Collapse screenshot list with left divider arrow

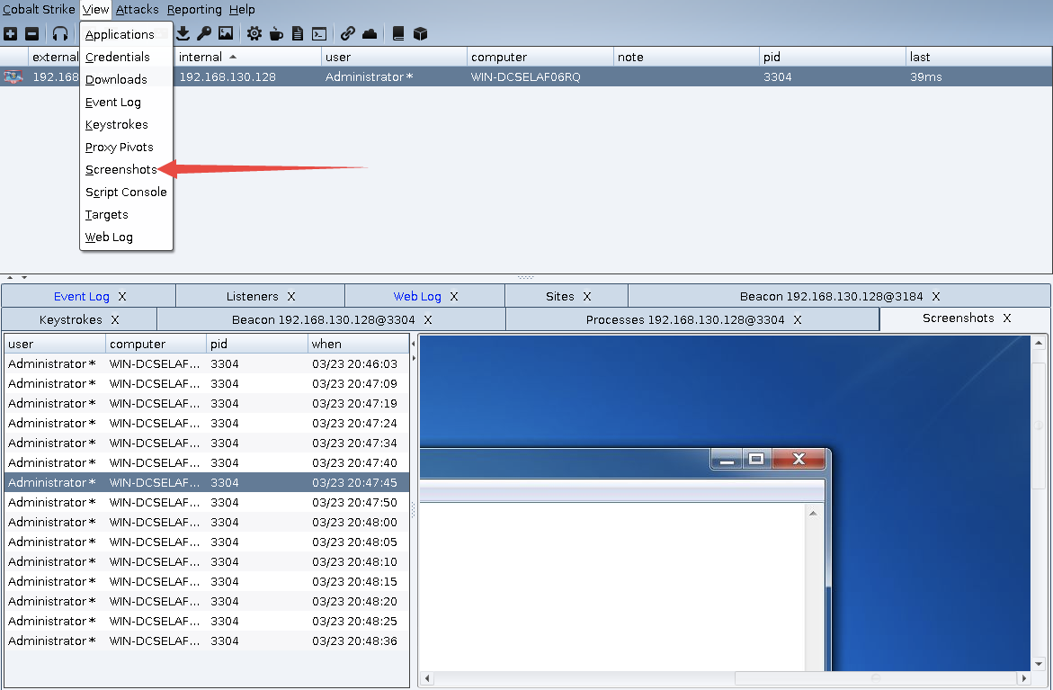pyautogui.click(x=413, y=344)
